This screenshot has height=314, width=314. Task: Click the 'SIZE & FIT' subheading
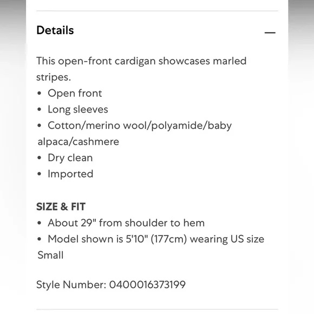pos(61,207)
